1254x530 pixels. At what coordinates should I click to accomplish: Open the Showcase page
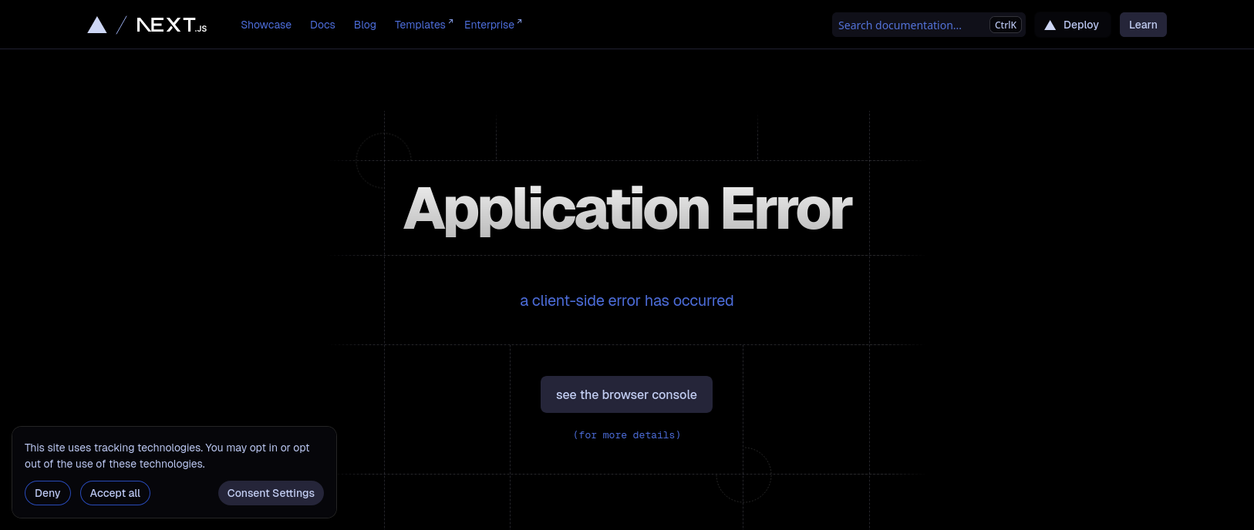pos(266,25)
